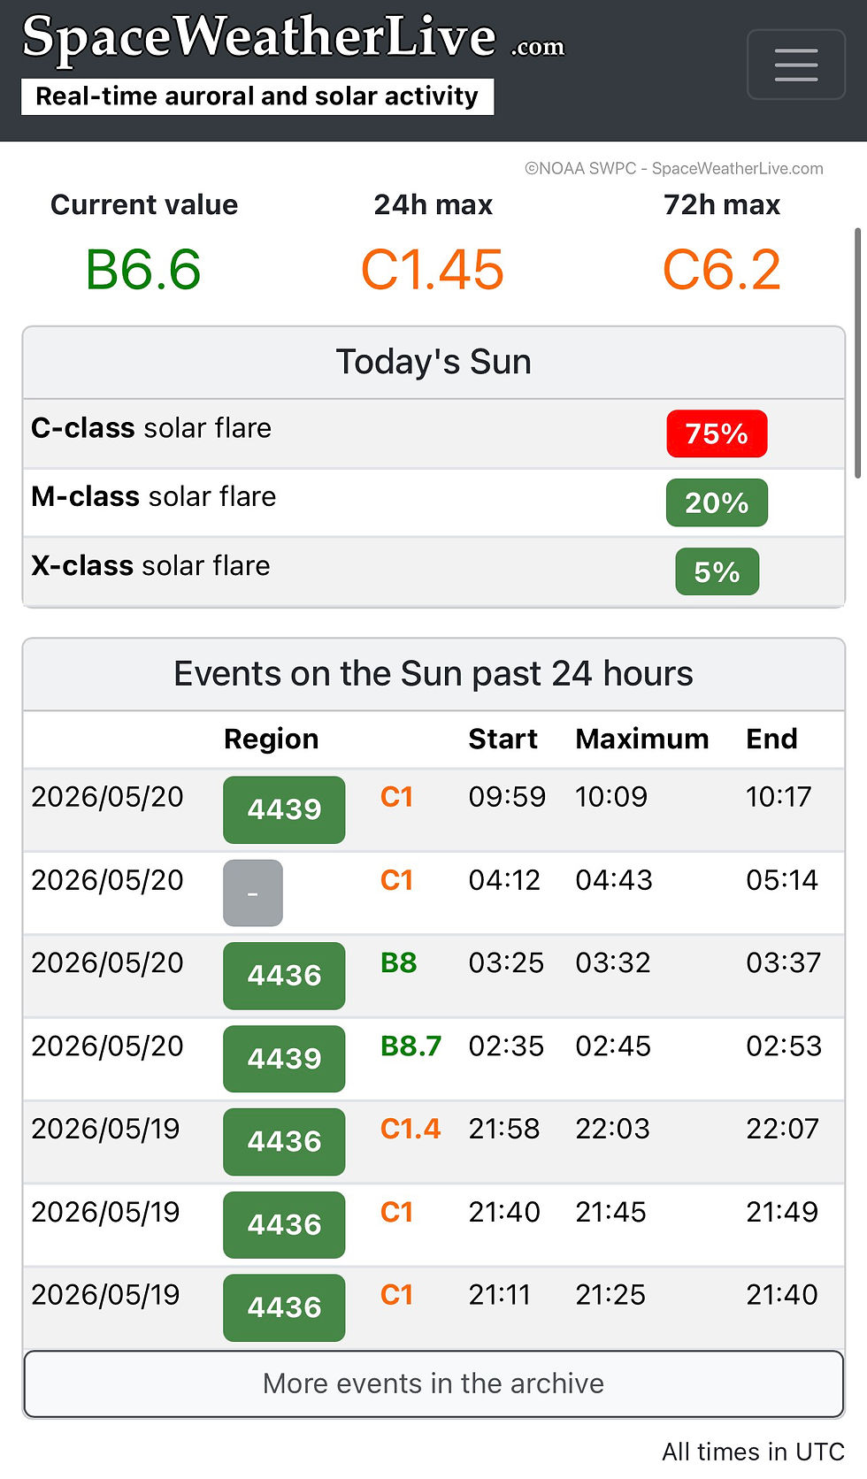
Task: Click the X-class solar flare label
Action: (x=150, y=566)
